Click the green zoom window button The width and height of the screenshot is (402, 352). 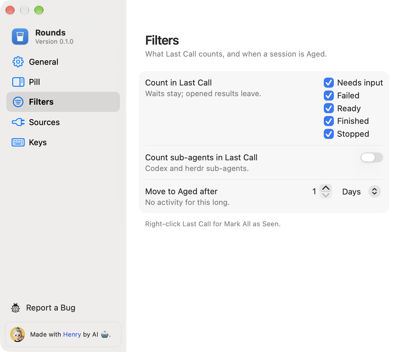(39, 10)
